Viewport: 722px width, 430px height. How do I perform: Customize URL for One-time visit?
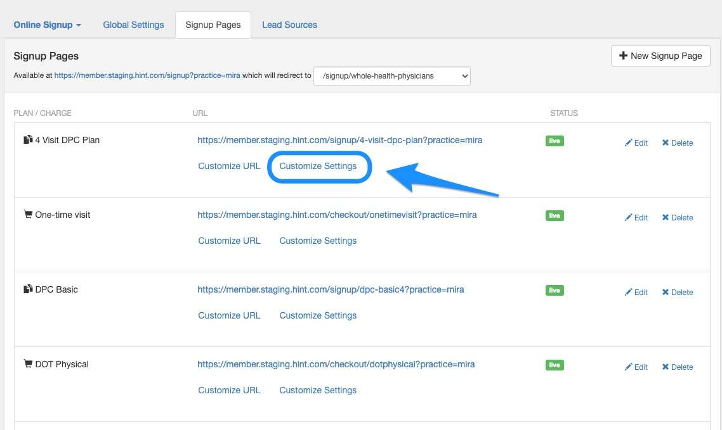(229, 241)
